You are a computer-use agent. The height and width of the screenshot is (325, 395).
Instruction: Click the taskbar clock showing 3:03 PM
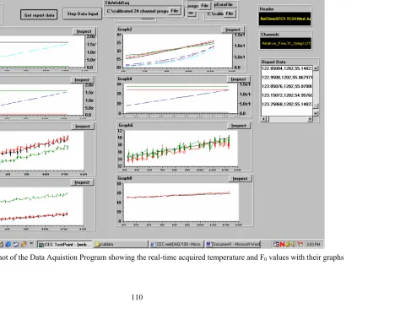313,245
